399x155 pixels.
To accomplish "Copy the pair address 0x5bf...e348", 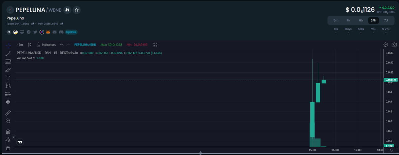I will (62, 24).
